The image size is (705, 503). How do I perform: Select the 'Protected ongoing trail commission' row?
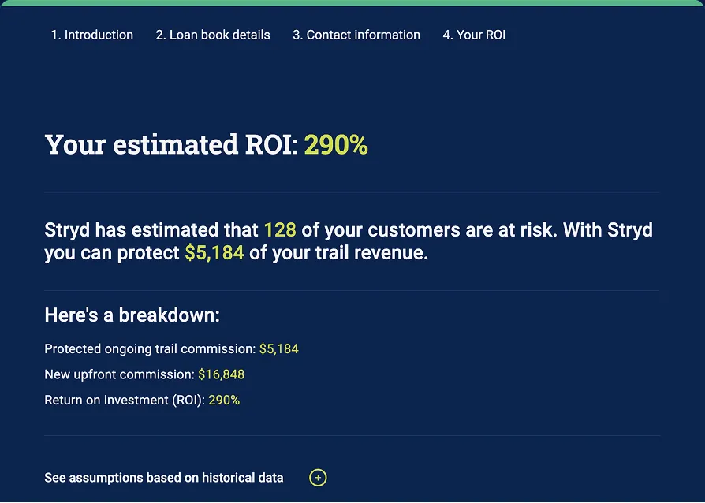171,348
